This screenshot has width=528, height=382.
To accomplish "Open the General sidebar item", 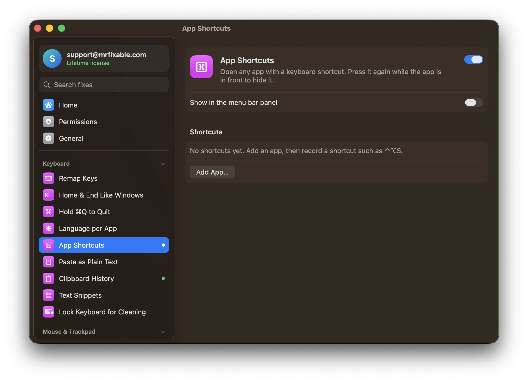I will coord(104,139).
